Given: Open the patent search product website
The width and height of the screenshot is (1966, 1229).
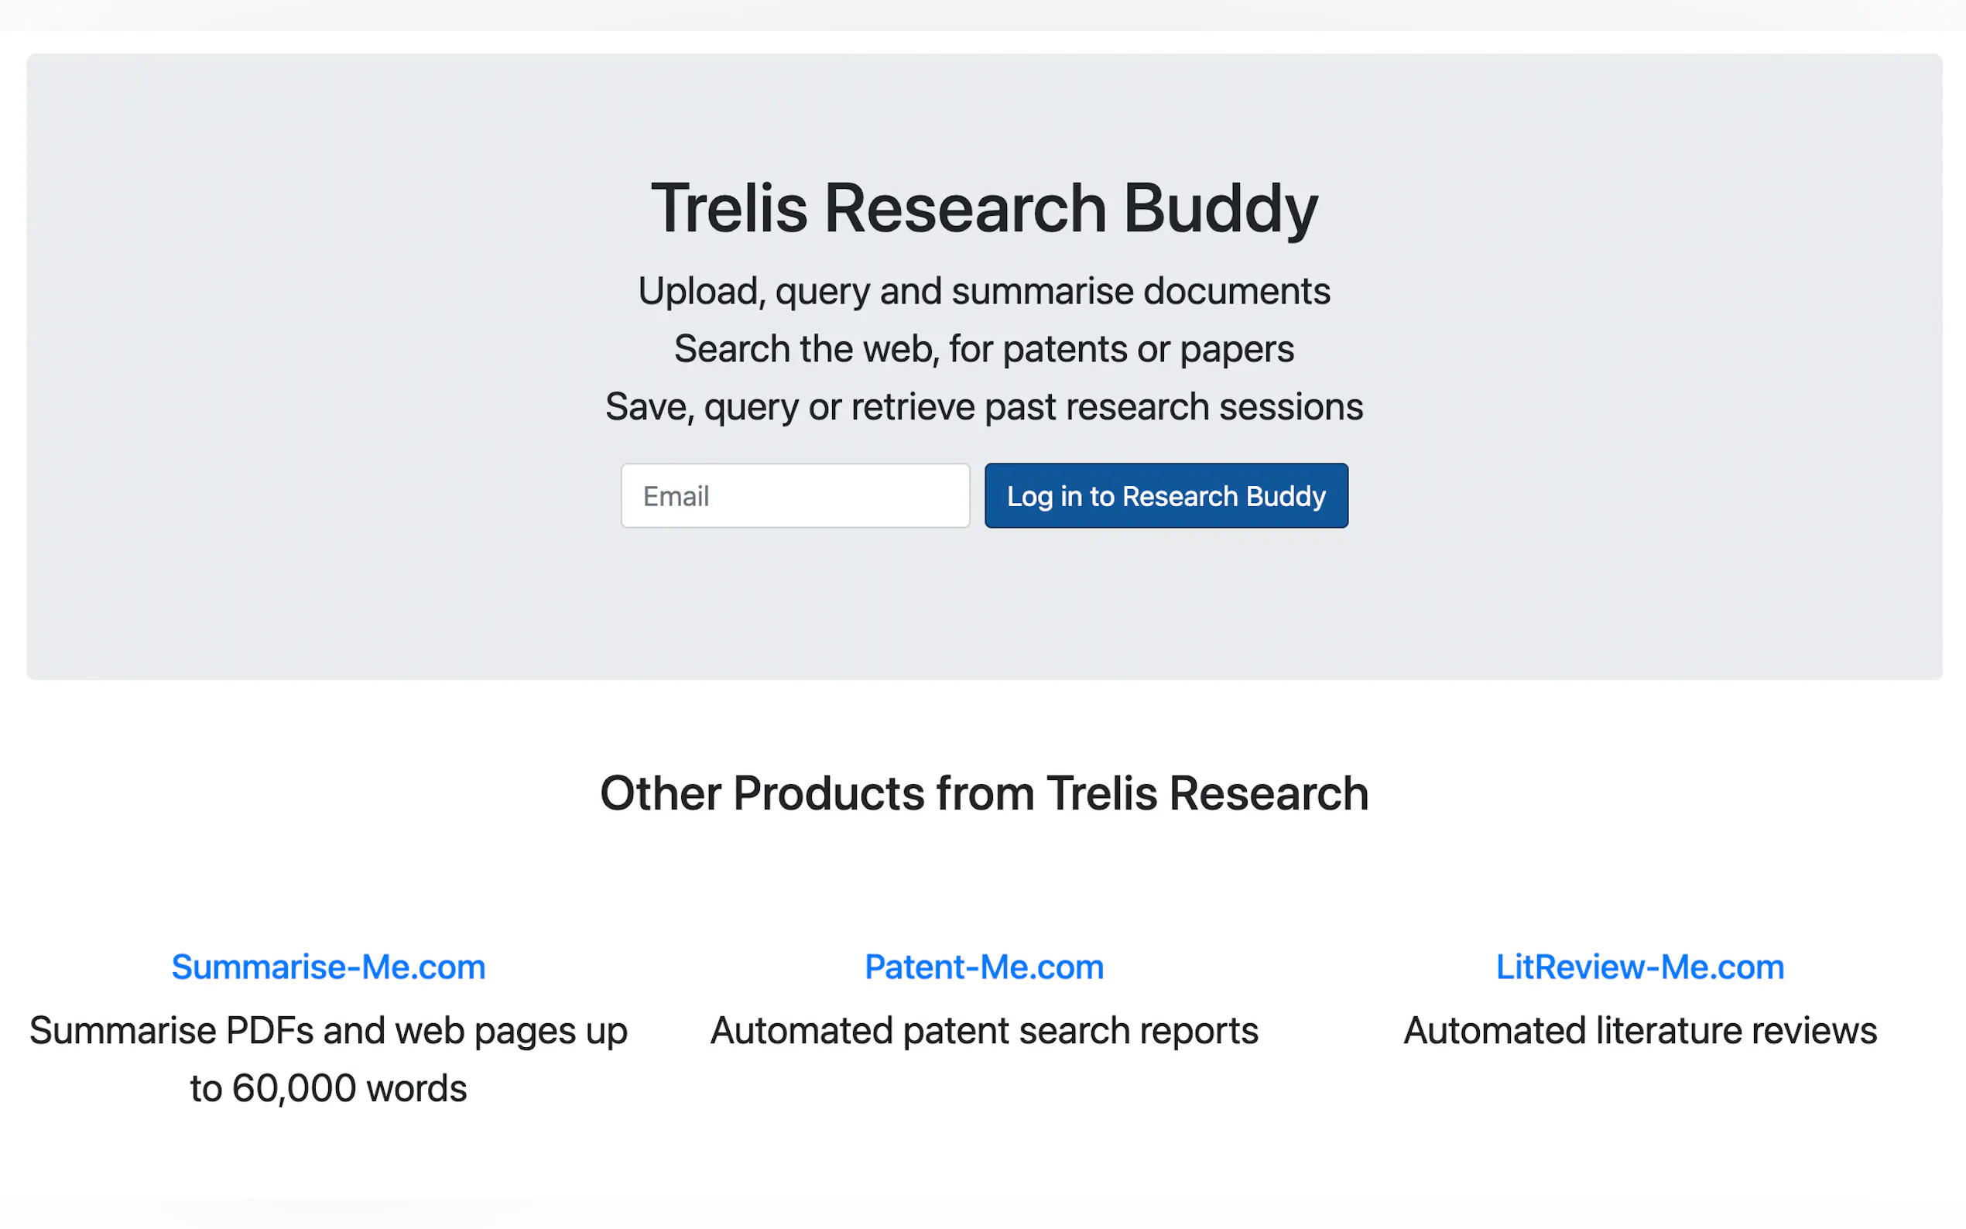Looking at the screenshot, I should (x=984, y=967).
